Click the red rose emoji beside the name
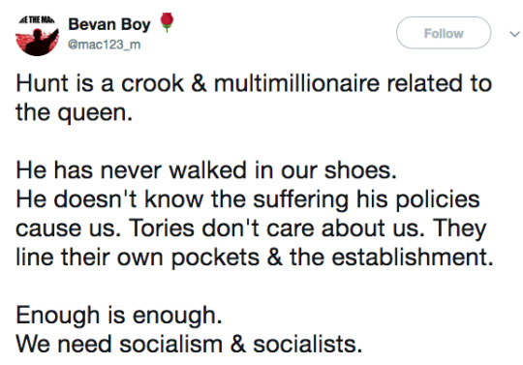Viewport: 523px width, 365px height. (x=167, y=22)
